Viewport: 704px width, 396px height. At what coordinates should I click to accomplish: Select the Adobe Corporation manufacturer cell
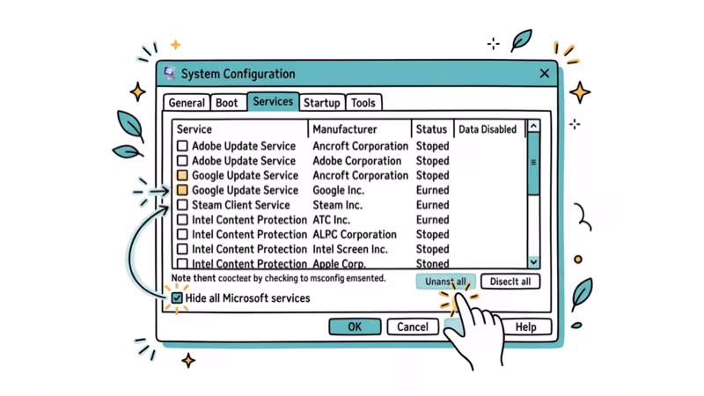click(357, 161)
